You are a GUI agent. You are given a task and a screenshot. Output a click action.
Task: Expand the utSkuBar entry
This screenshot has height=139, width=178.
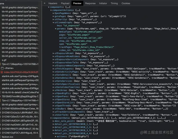(x=53, y=109)
